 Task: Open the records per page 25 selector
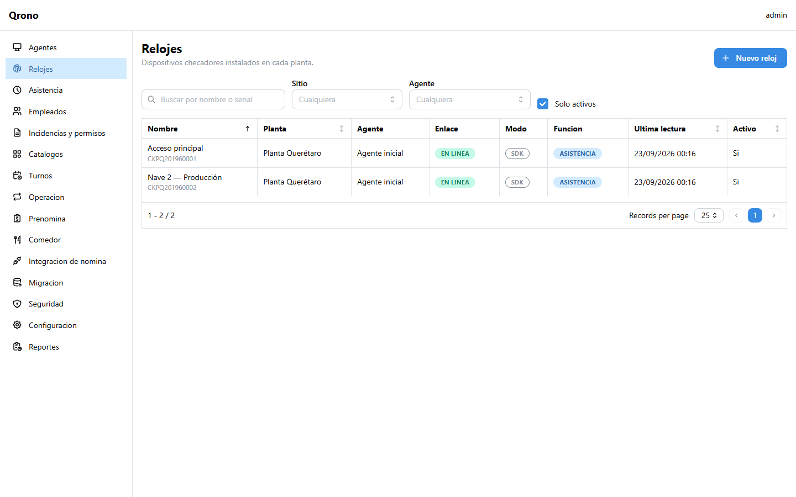[x=709, y=215]
